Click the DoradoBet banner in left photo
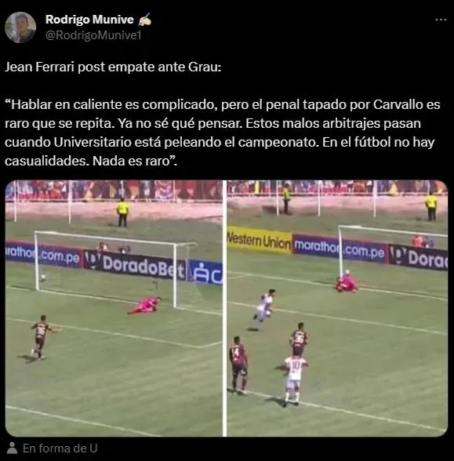 [x=135, y=264]
